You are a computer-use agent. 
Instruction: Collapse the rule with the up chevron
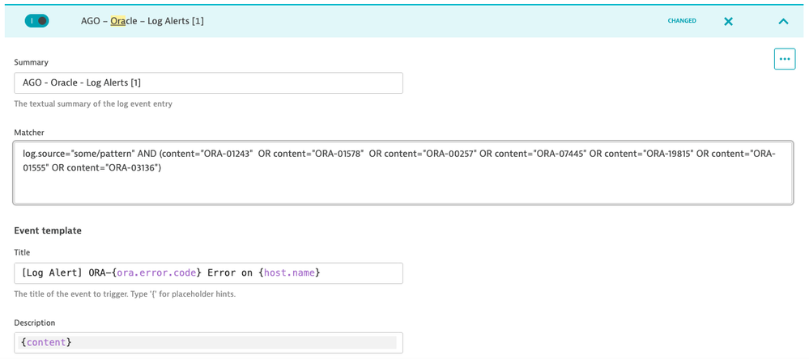coord(783,22)
